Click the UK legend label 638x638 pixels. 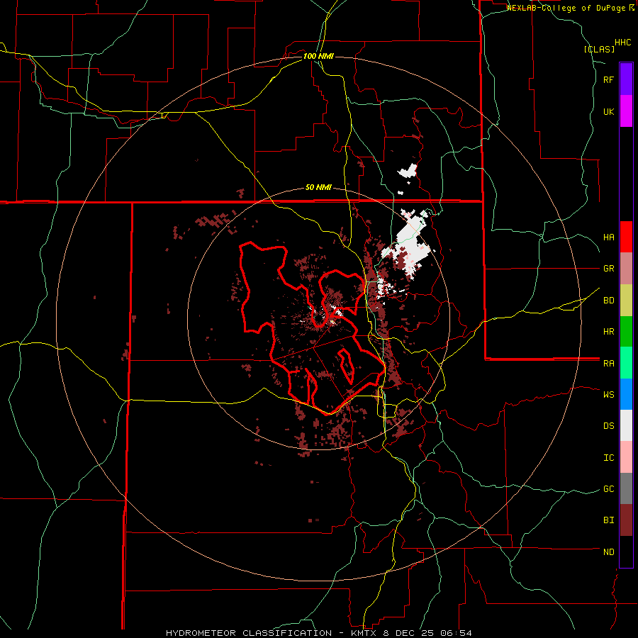[x=608, y=111]
